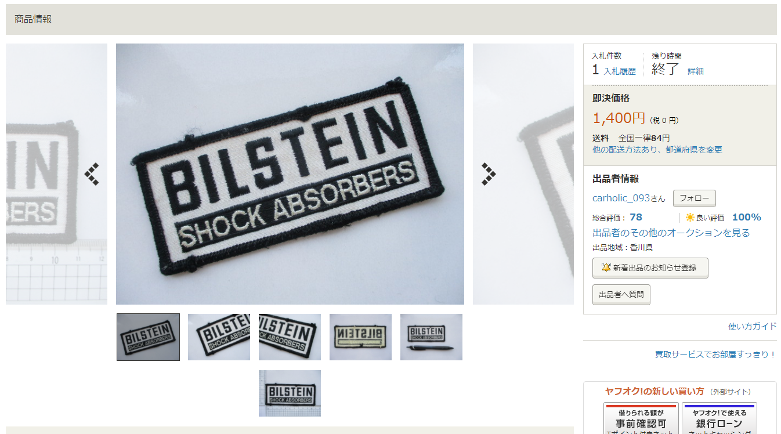781x434 pixels.
Task: Select the first Bilstein patch thumbnail
Action: click(148, 337)
